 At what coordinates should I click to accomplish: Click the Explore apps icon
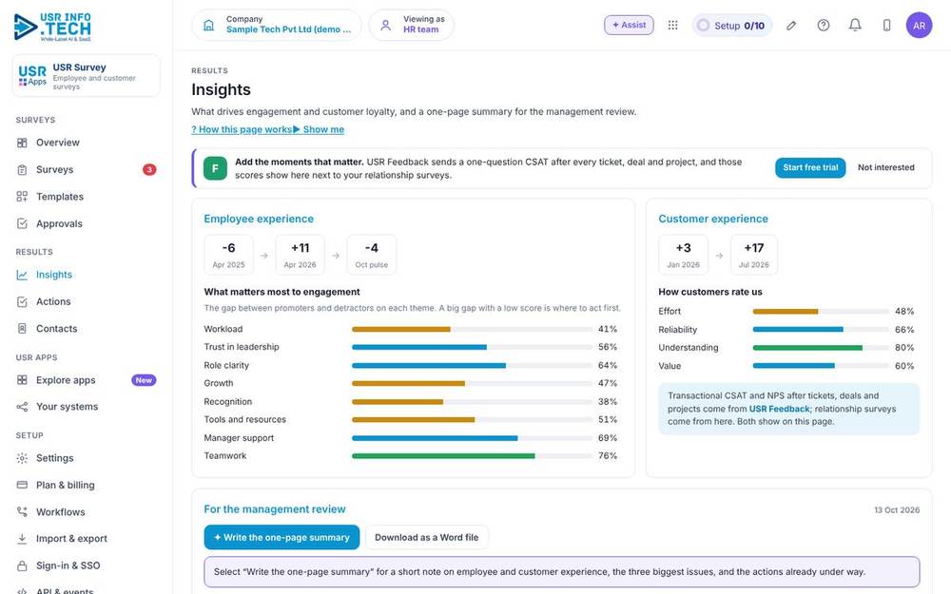tap(22, 380)
